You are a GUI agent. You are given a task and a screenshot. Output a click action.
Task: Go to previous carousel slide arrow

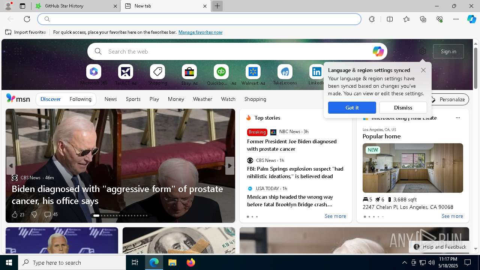(11, 166)
